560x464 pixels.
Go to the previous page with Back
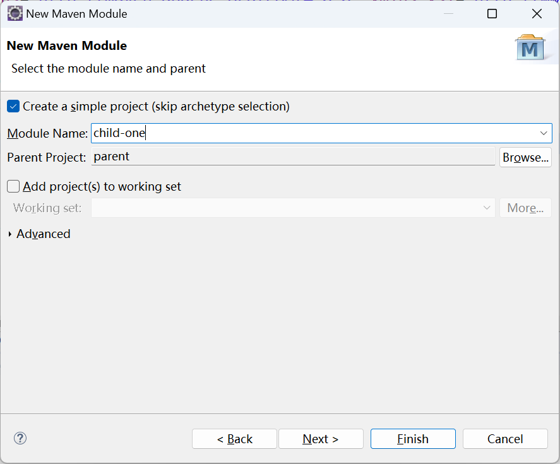234,439
